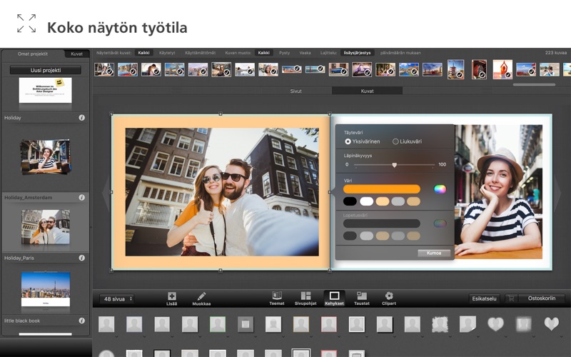Pick the white color swatch under Väri

pyautogui.click(x=366, y=201)
